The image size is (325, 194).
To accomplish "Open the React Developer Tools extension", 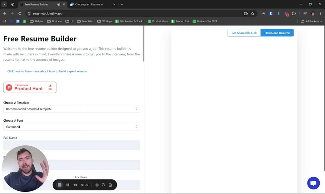I will [x=278, y=13].
